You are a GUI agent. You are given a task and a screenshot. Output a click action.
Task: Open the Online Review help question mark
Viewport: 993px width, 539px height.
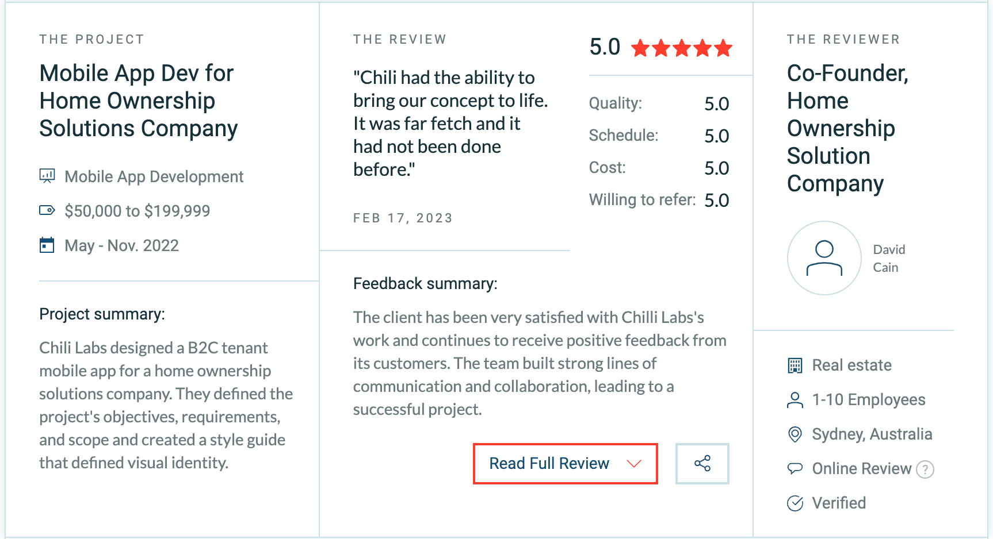[x=925, y=469]
